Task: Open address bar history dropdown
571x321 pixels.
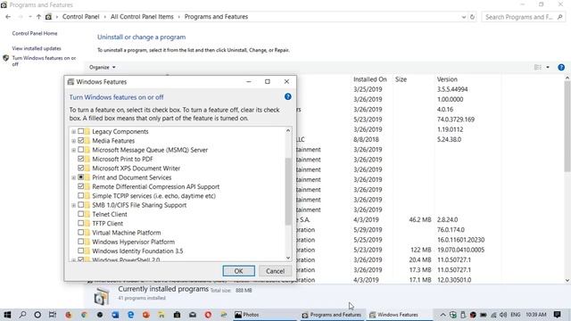Action: 464,17
